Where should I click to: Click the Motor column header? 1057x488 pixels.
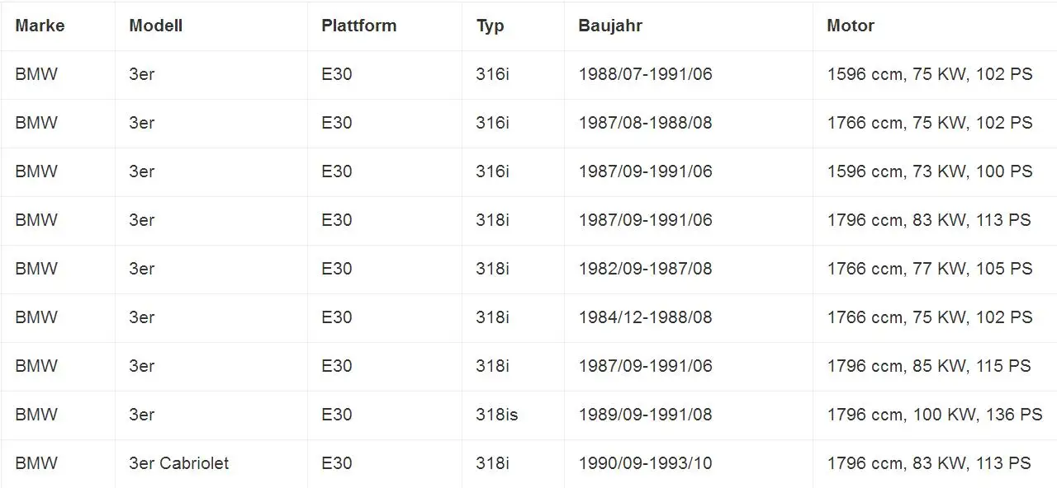(850, 26)
